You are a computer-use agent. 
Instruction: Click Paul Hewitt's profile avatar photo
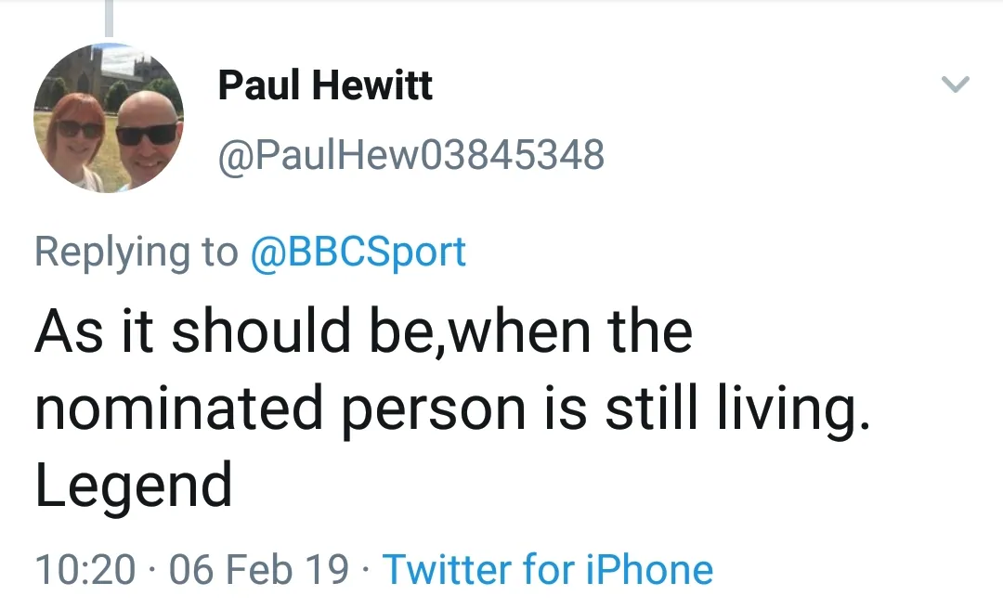109,118
